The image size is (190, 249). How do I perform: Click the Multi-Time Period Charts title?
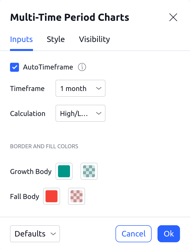click(69, 17)
